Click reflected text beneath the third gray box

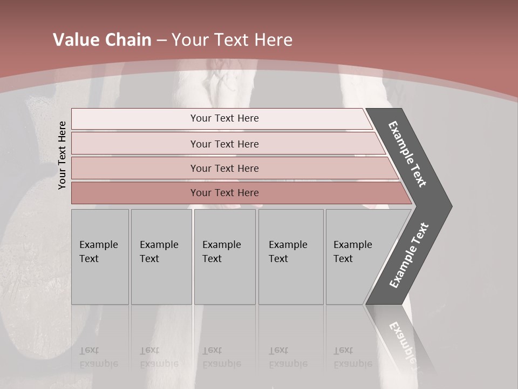pyautogui.click(x=222, y=358)
